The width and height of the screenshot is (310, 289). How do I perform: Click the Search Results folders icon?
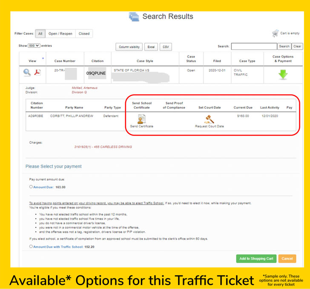point(134,17)
